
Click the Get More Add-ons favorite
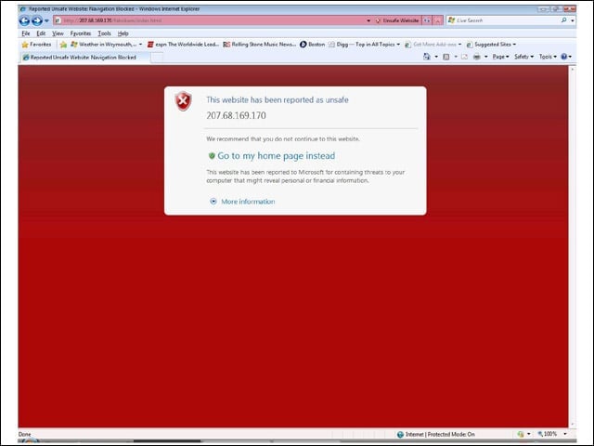(431, 45)
